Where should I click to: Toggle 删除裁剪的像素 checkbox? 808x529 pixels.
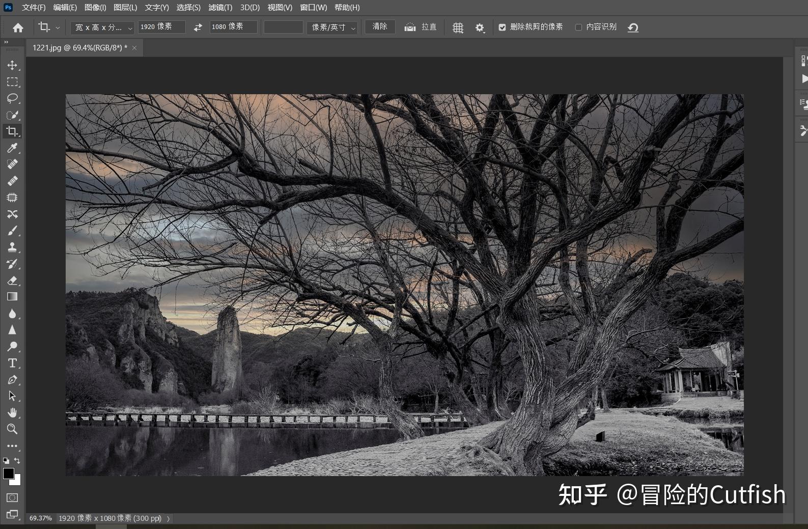click(x=502, y=27)
